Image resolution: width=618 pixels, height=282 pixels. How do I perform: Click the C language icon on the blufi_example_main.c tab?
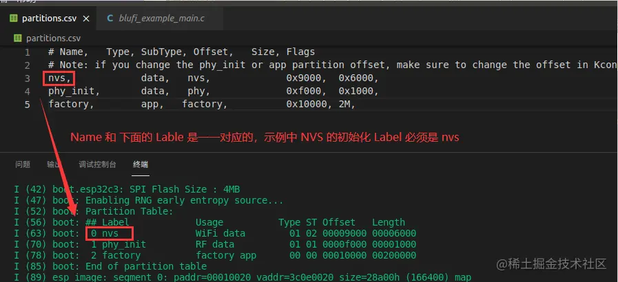110,19
